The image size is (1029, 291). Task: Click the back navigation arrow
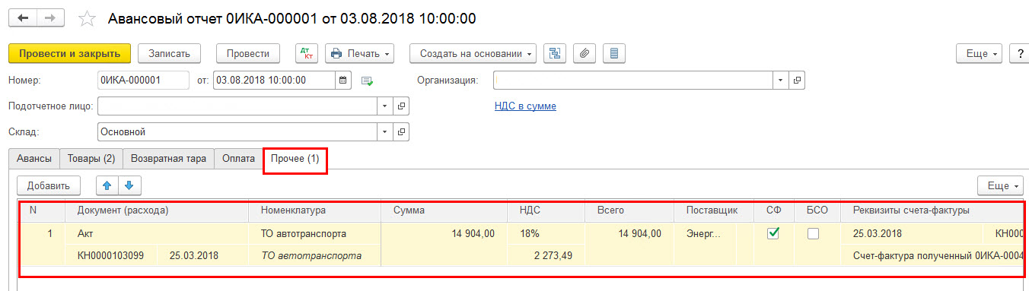pos(23,17)
